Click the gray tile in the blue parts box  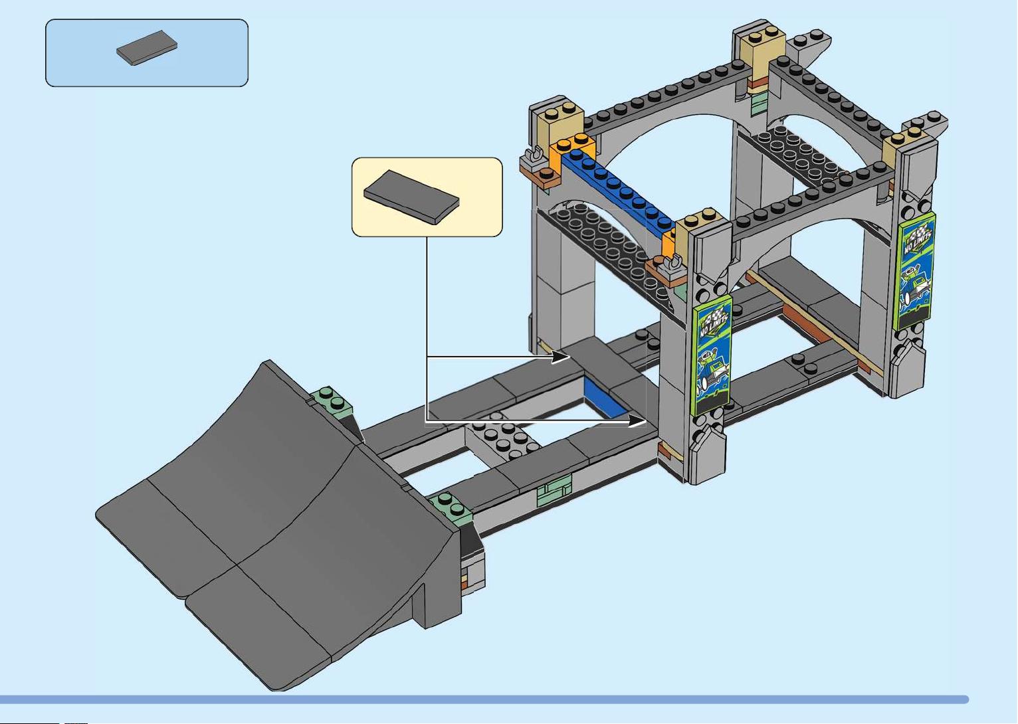(147, 48)
